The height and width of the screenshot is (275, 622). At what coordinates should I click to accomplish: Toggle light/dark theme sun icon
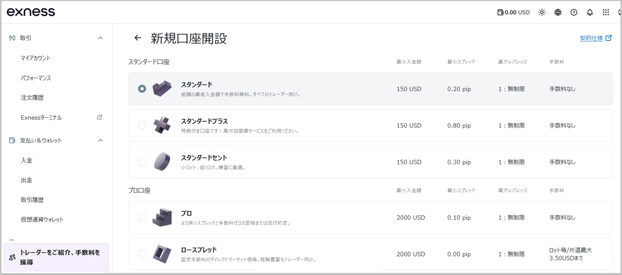pyautogui.click(x=542, y=12)
